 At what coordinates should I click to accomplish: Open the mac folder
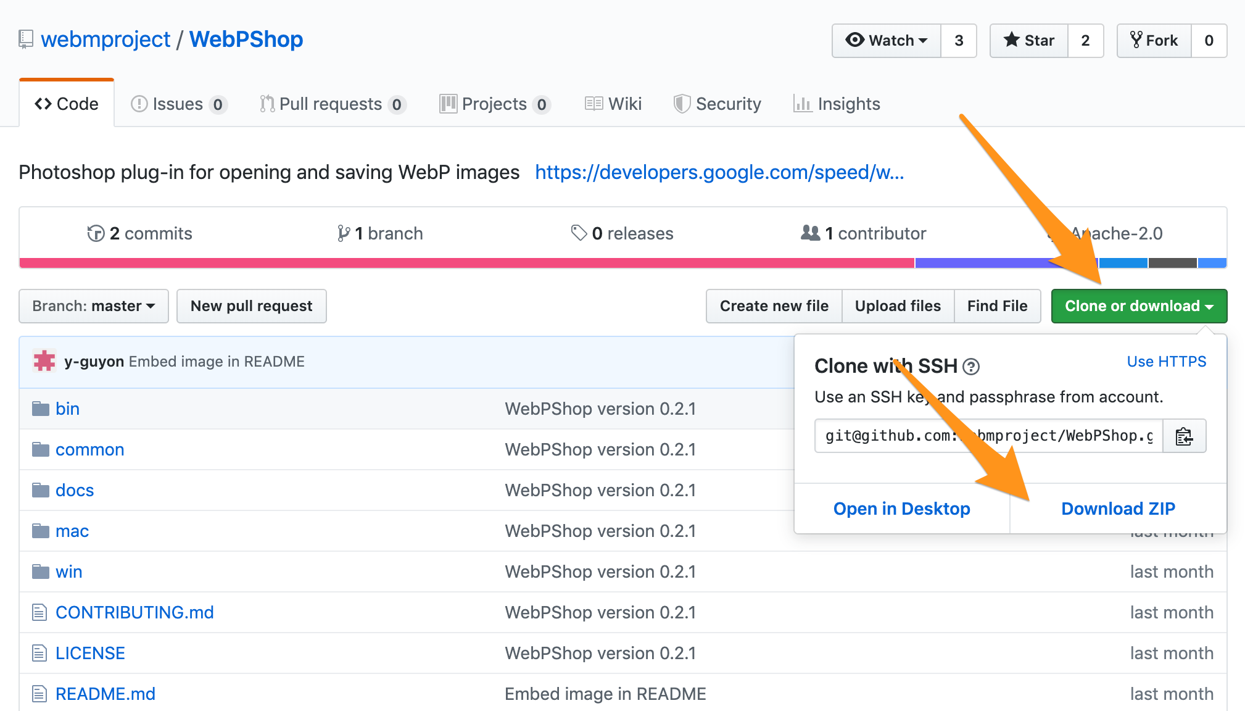pyautogui.click(x=72, y=531)
